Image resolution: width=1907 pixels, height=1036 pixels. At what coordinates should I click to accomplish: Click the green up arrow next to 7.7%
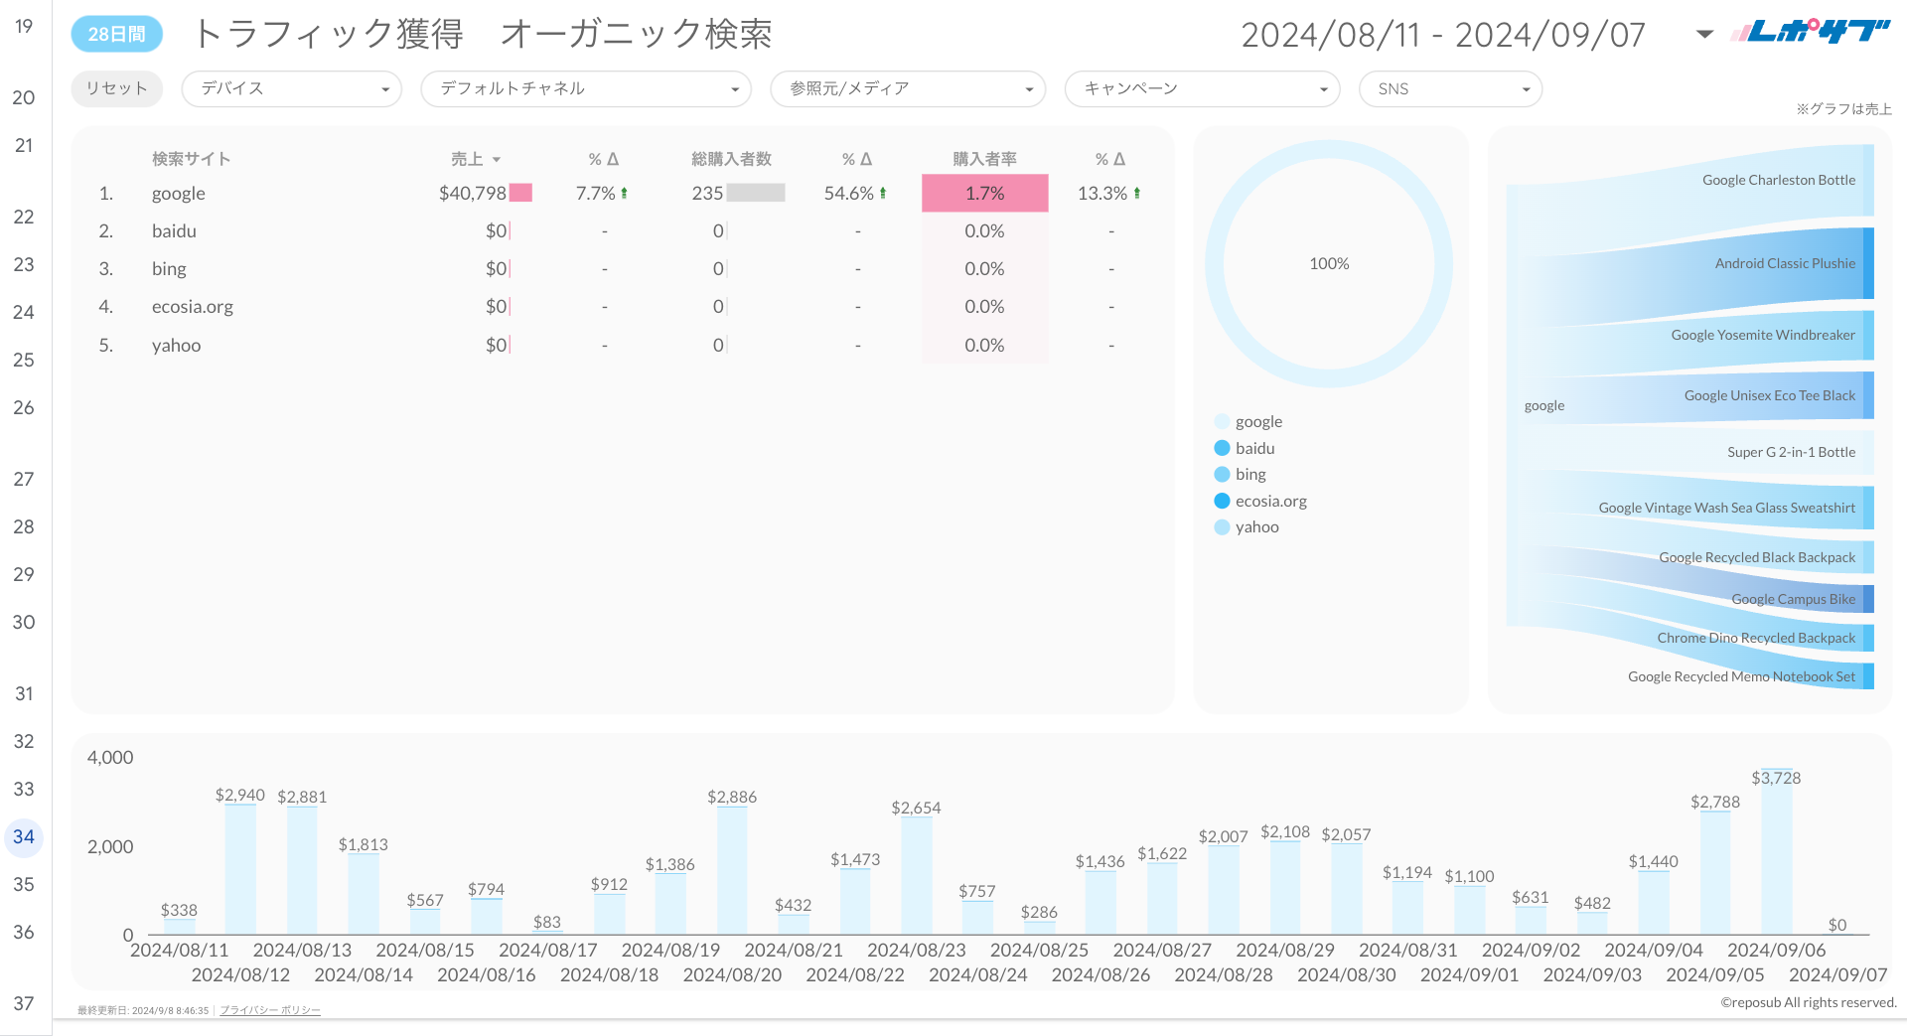(625, 193)
